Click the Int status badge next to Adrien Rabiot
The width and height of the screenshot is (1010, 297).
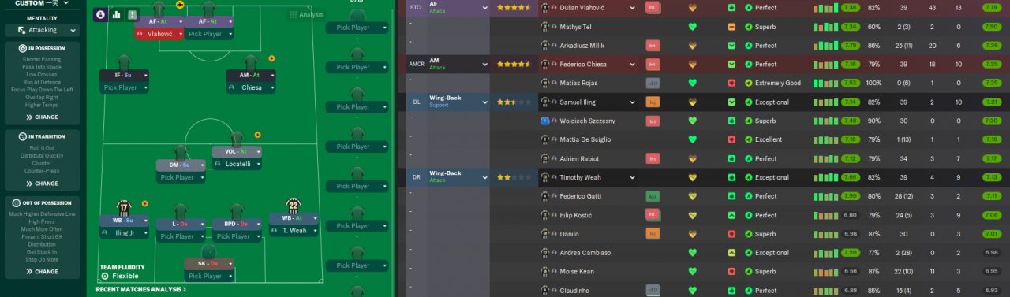tap(653, 158)
